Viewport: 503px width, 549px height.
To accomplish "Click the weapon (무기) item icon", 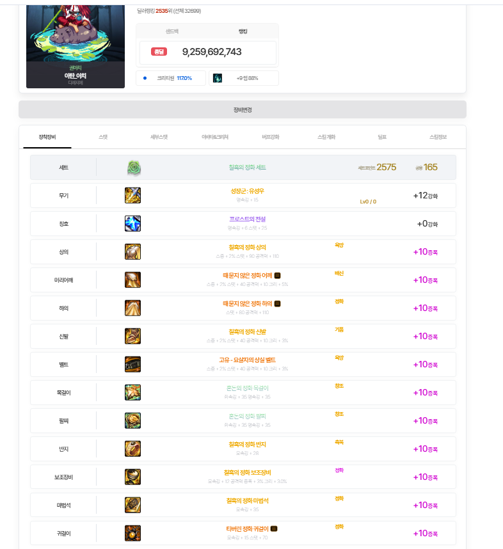I will 132,196.
